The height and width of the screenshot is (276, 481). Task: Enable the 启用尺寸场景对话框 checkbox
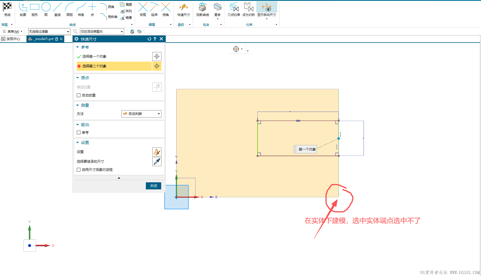79,170
